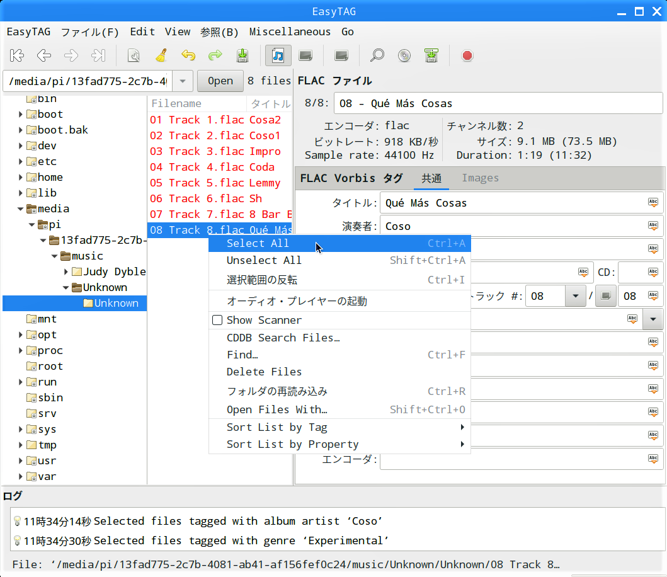
Task: Open the Go menu
Action: click(348, 32)
